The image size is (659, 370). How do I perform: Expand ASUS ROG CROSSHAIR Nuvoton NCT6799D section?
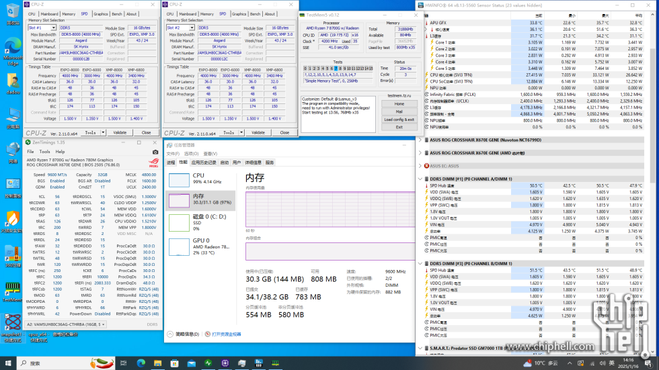(x=420, y=140)
